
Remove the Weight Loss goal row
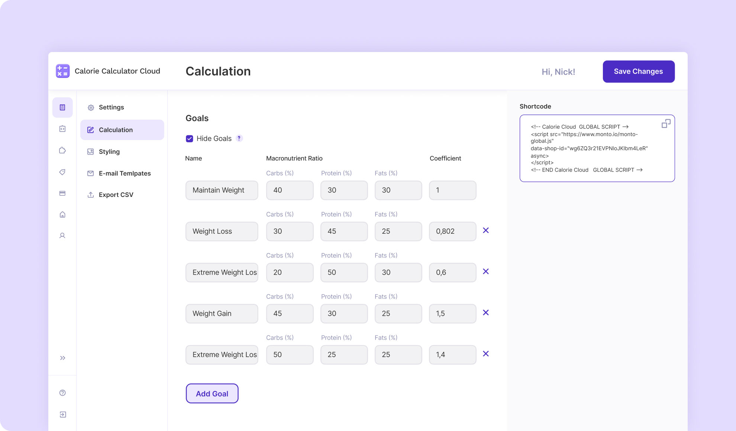coord(486,230)
